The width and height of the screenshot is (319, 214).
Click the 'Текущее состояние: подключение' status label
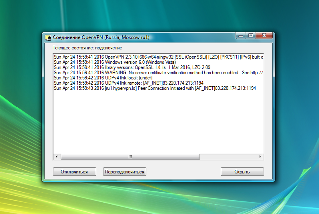click(87, 48)
